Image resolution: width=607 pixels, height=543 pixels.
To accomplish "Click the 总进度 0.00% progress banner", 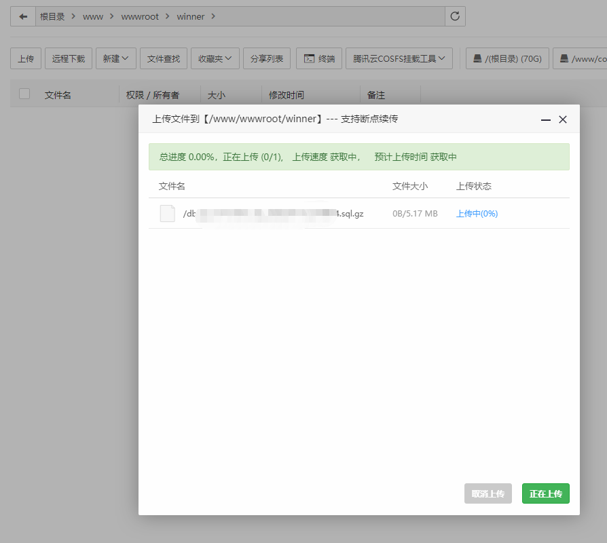I will [x=359, y=157].
